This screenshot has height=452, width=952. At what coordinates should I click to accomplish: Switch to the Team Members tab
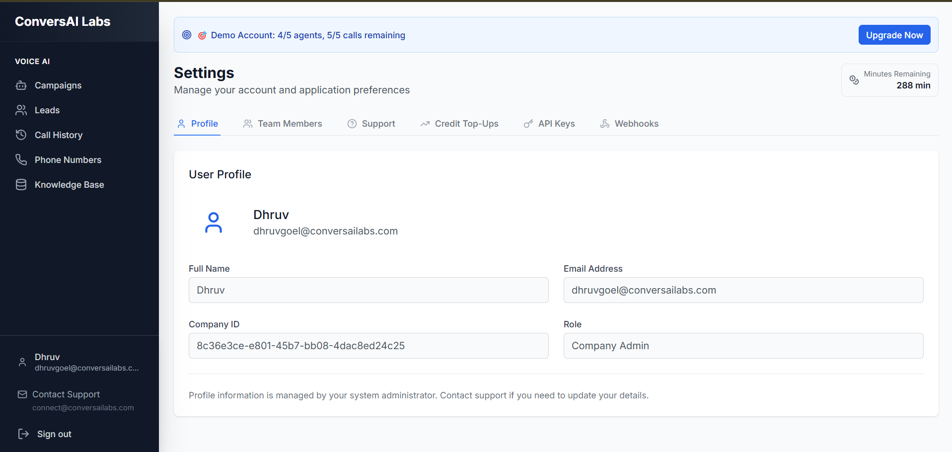tap(283, 124)
